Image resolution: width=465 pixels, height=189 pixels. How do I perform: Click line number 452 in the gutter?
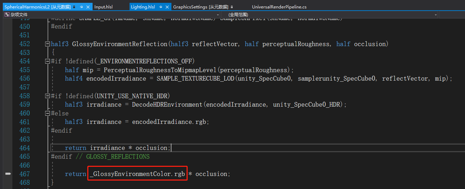25,44
